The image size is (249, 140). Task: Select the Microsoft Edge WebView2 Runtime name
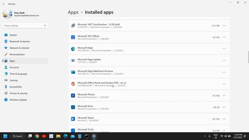(95, 71)
